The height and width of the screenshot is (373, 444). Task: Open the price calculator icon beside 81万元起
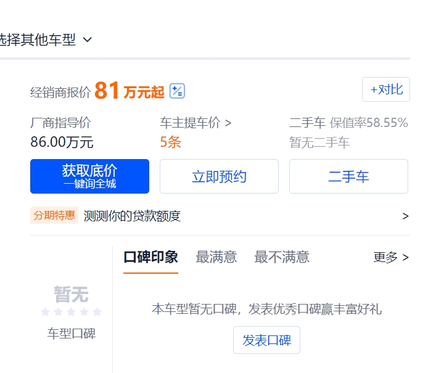(x=177, y=91)
